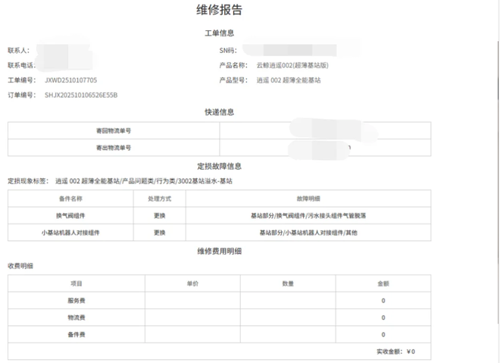Click the 寄回物流单号 table cell
This screenshot has width=500, height=363.
click(113, 130)
